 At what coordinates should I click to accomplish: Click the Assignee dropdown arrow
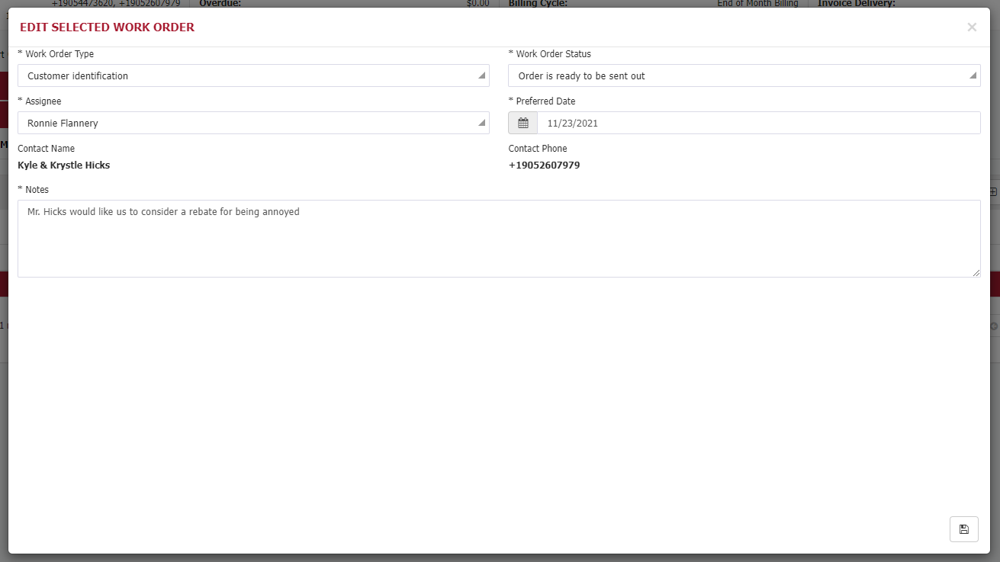(x=481, y=123)
